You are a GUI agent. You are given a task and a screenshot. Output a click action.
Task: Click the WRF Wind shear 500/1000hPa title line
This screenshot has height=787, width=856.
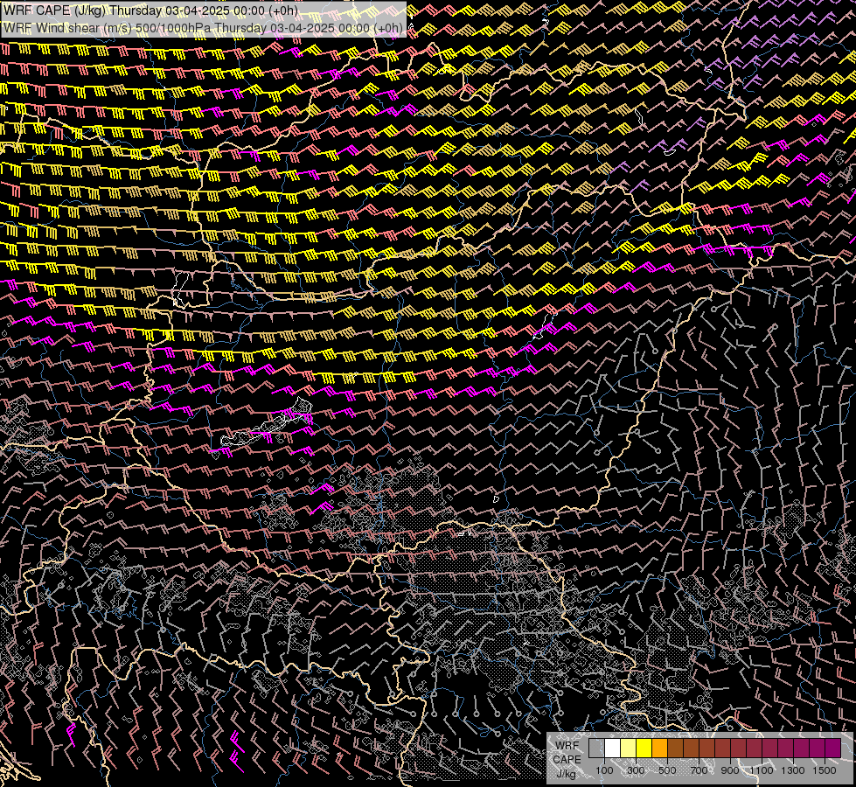coord(203,28)
